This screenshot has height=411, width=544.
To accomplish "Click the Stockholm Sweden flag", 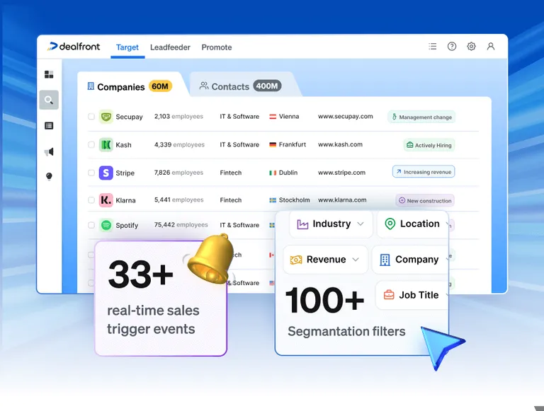I will pyautogui.click(x=273, y=200).
